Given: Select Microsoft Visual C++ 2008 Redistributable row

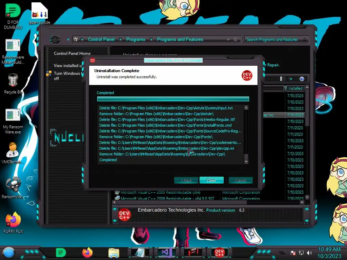Looking at the screenshot, I should pos(167,198).
